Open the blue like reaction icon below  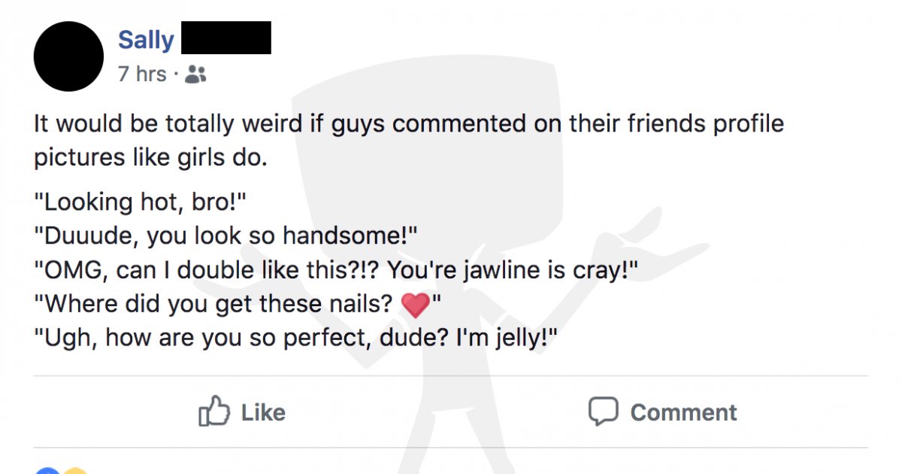47,470
